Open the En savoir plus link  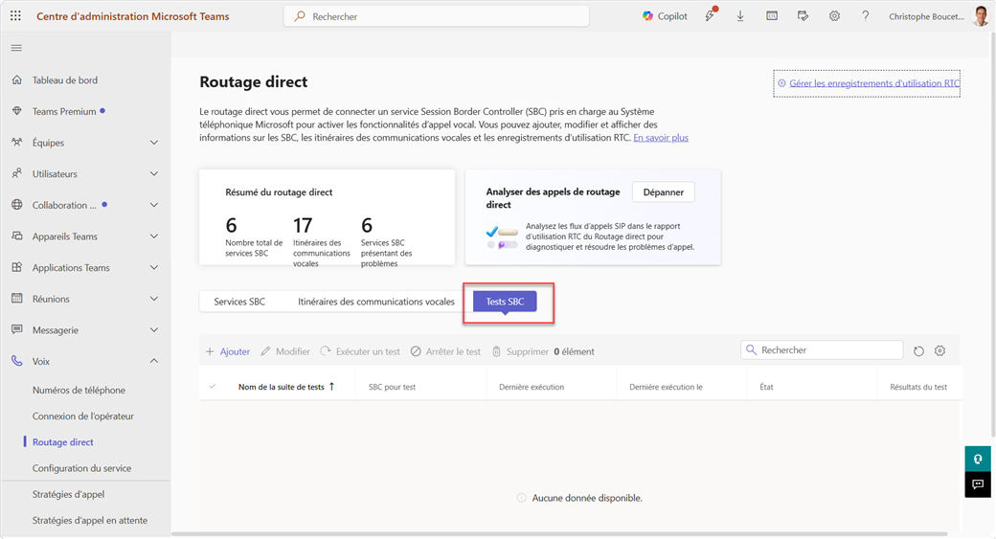661,138
